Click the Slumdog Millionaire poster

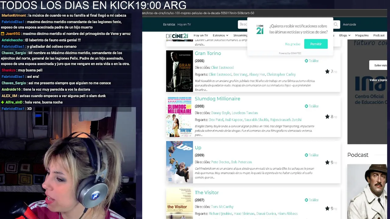[x=179, y=117]
